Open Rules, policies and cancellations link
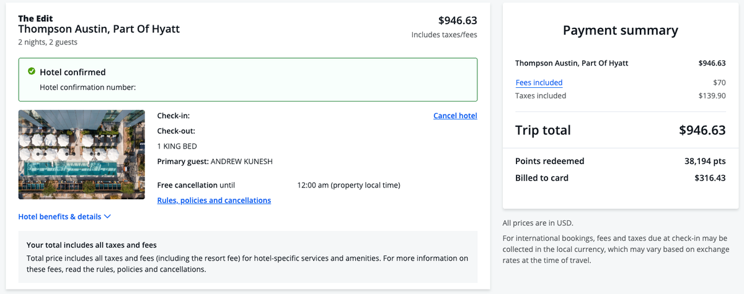This screenshot has width=744, height=294. click(214, 201)
